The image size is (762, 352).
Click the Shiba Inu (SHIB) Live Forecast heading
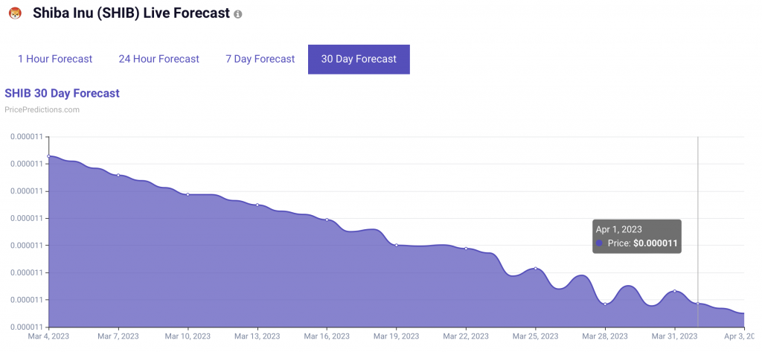point(131,13)
